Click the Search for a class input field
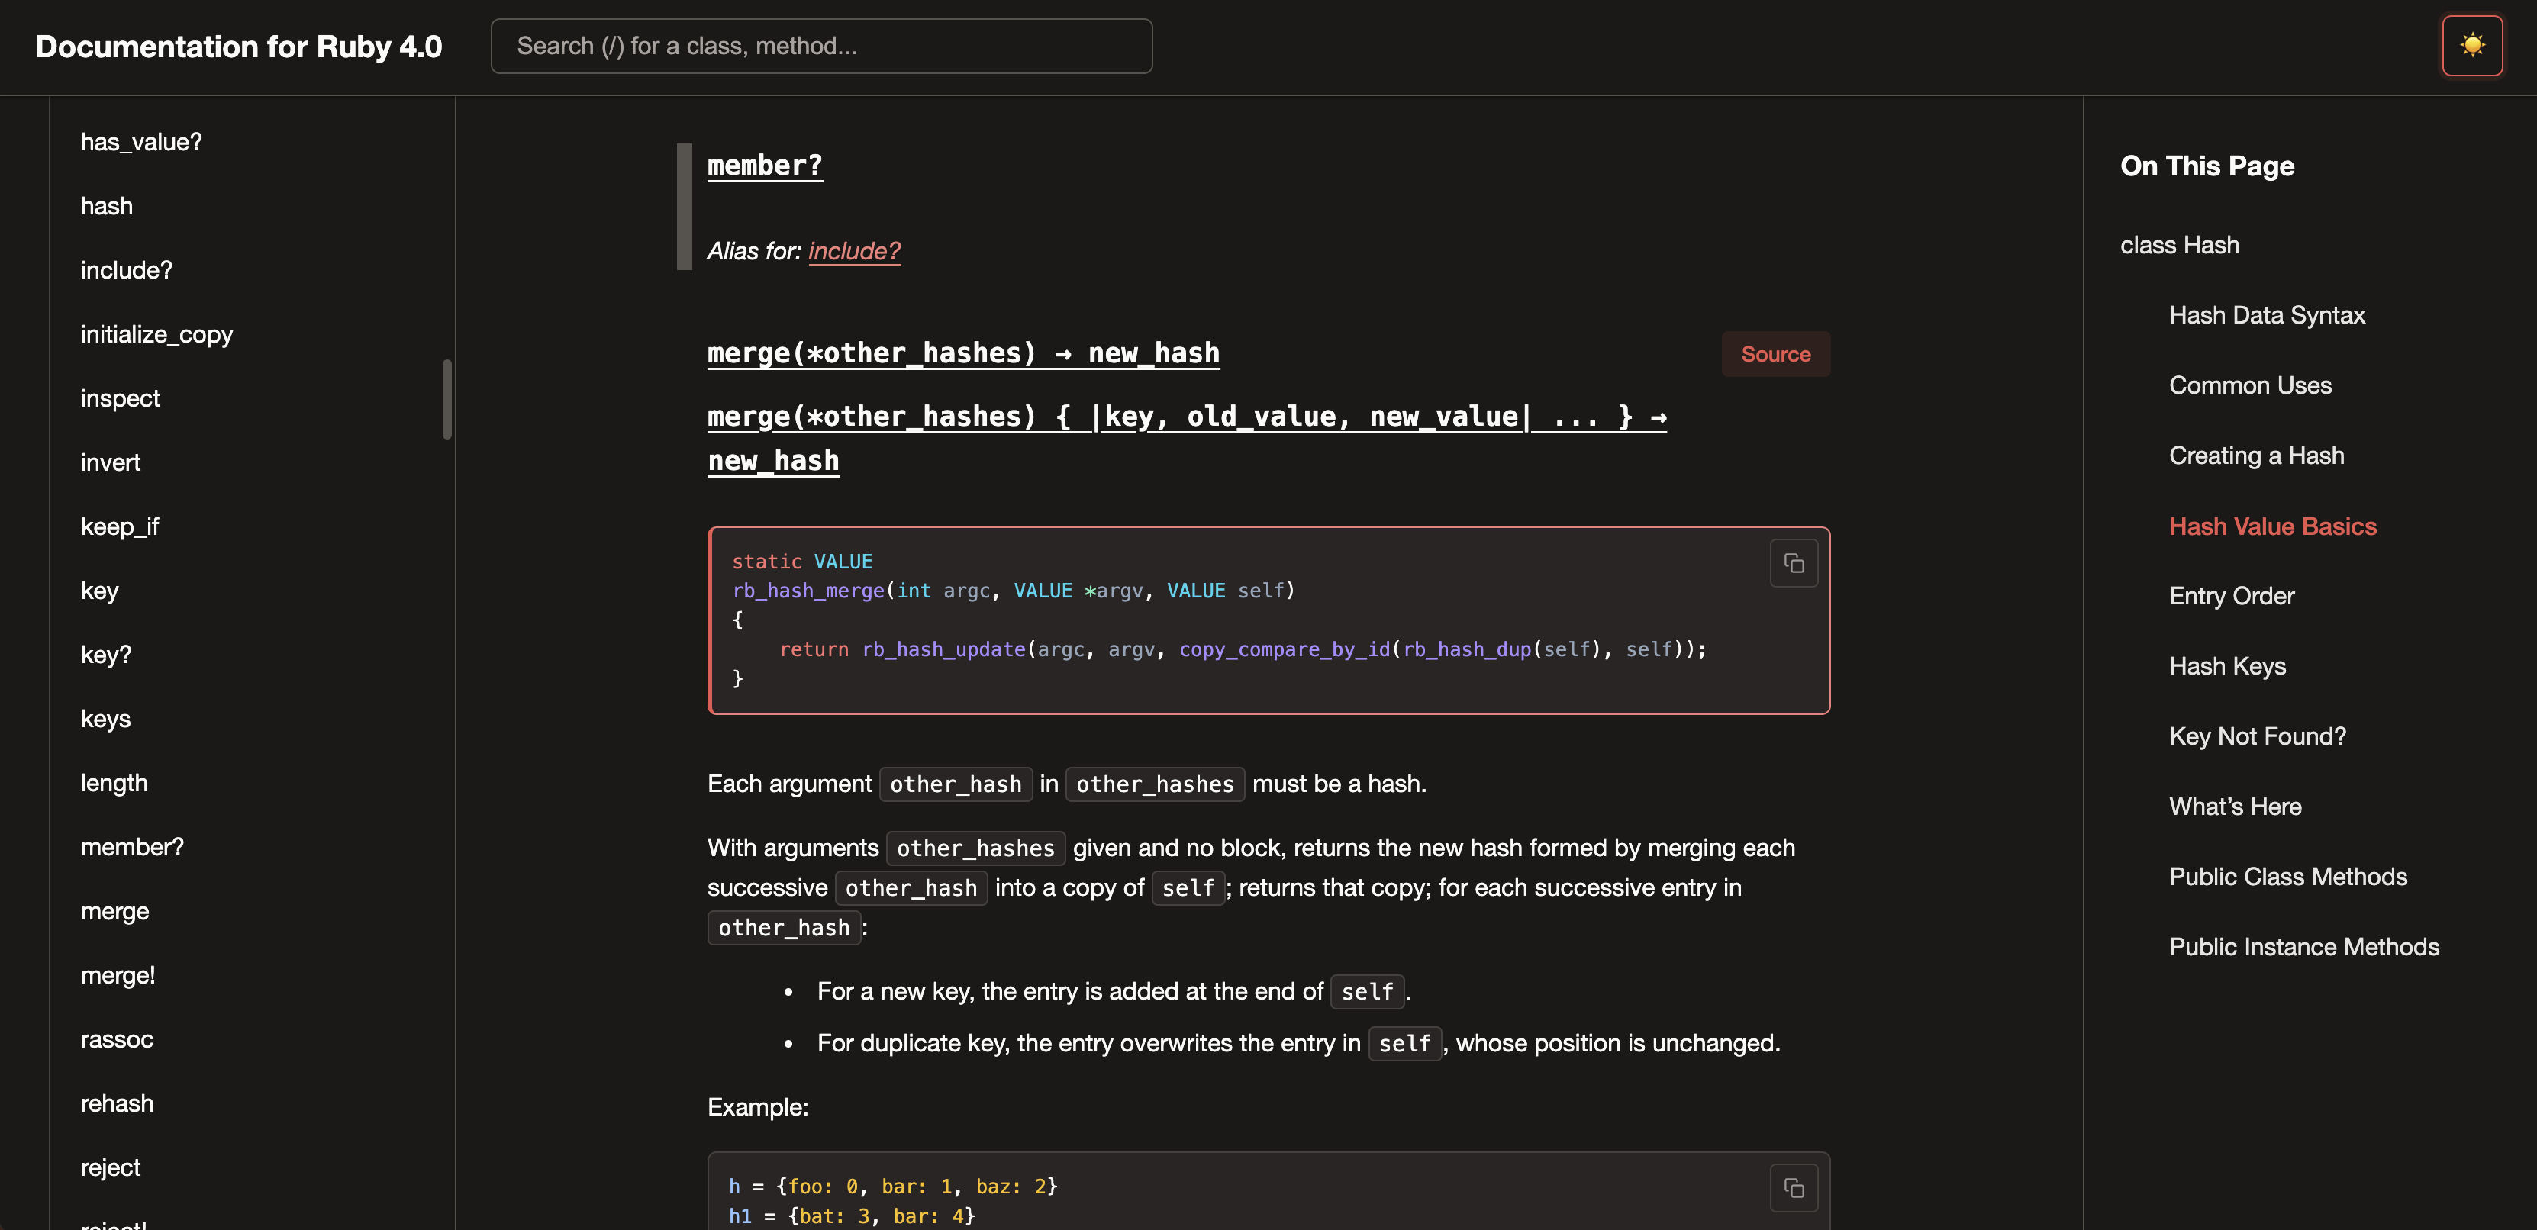This screenshot has height=1230, width=2537. 821,45
